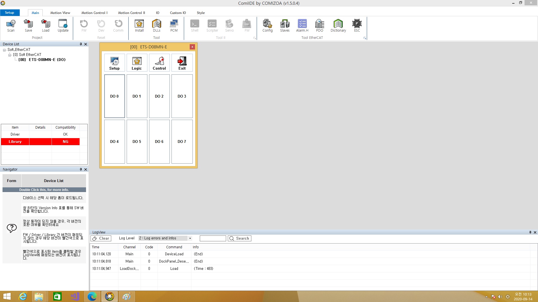Switch to Motion Control II tab

[131, 13]
